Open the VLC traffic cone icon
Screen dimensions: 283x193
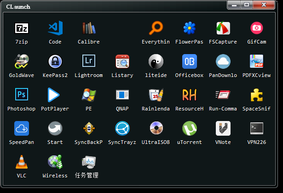(x=22, y=162)
